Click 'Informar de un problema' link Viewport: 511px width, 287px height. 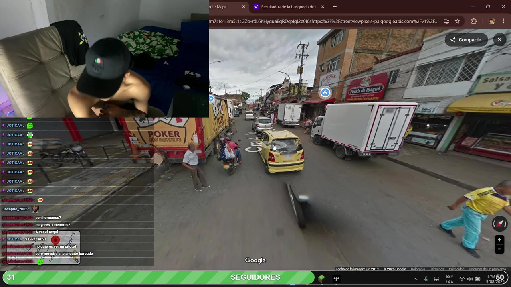click(x=487, y=269)
